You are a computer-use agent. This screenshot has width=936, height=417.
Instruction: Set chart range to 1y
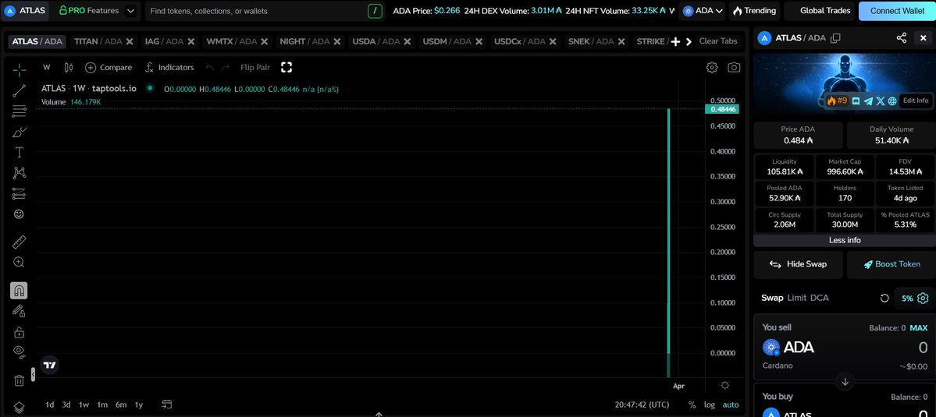[138, 405]
